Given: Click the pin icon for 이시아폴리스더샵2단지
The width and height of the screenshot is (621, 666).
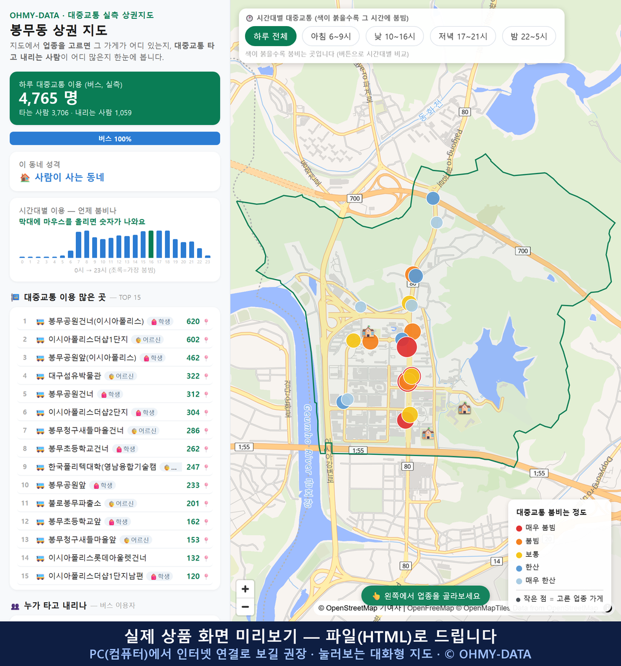Looking at the screenshot, I should (206, 412).
